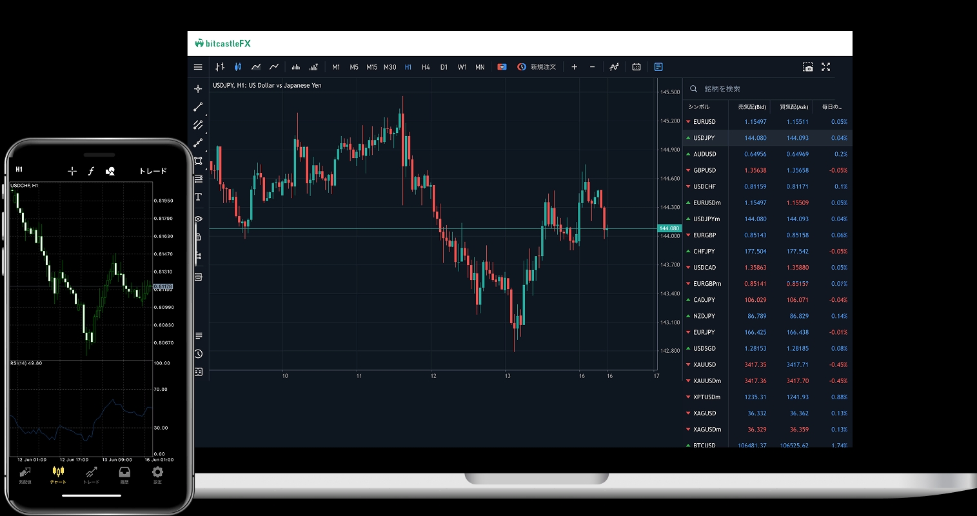Select the candlestick chart type icon

238,67
